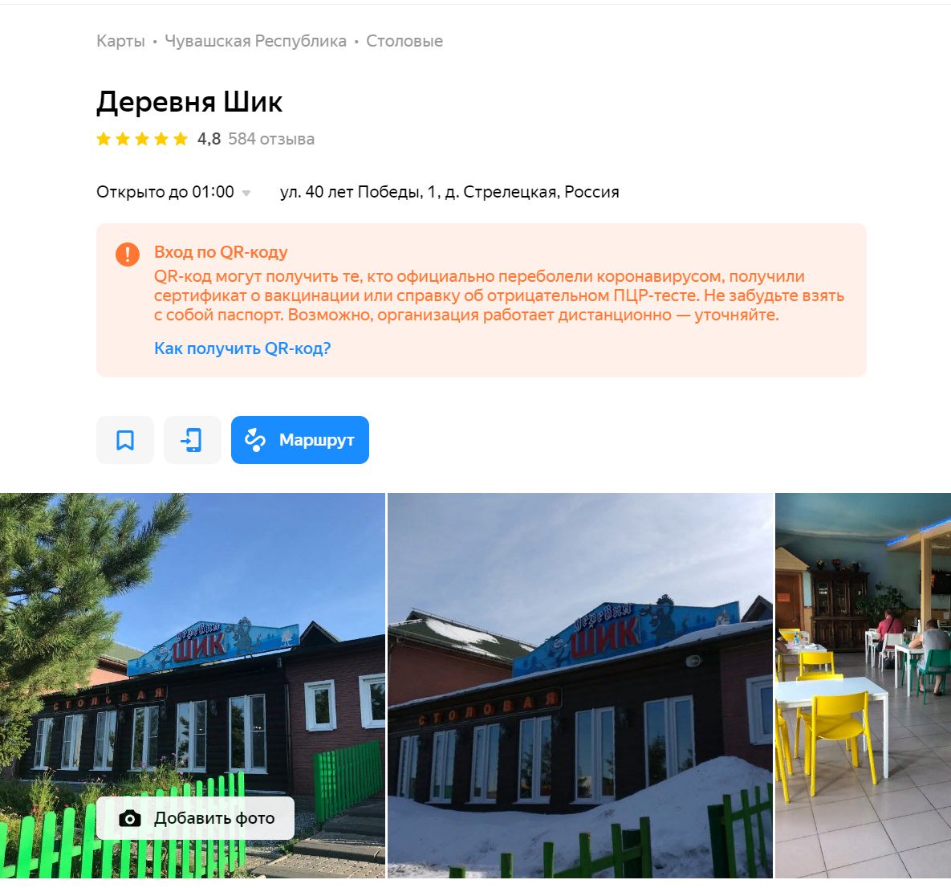The height and width of the screenshot is (888, 951).
Task: Click the address ул. 40 лет Победы
Action: pyautogui.click(x=449, y=192)
